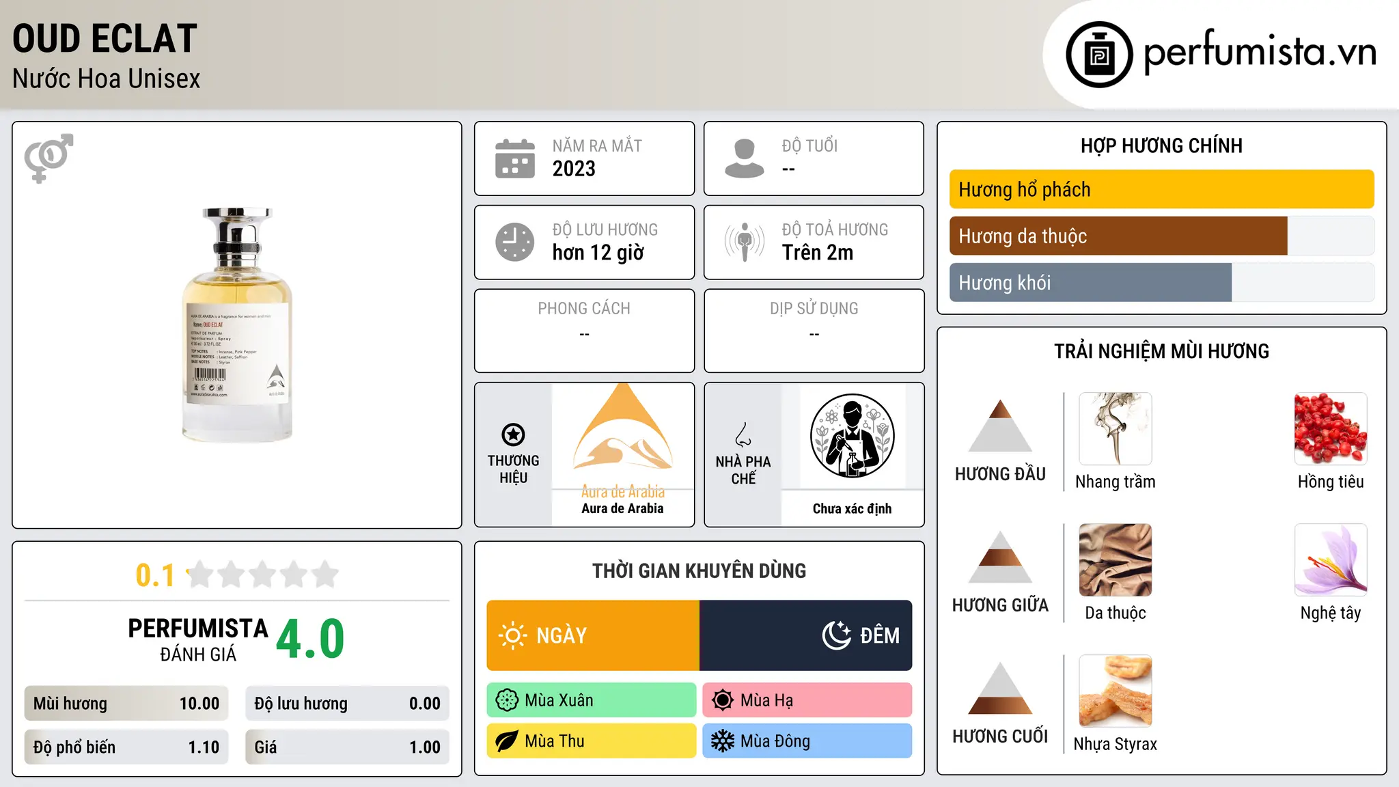Image resolution: width=1399 pixels, height=787 pixels.
Task: Click the Hương đầu pyramid icon
Action: [x=1000, y=426]
